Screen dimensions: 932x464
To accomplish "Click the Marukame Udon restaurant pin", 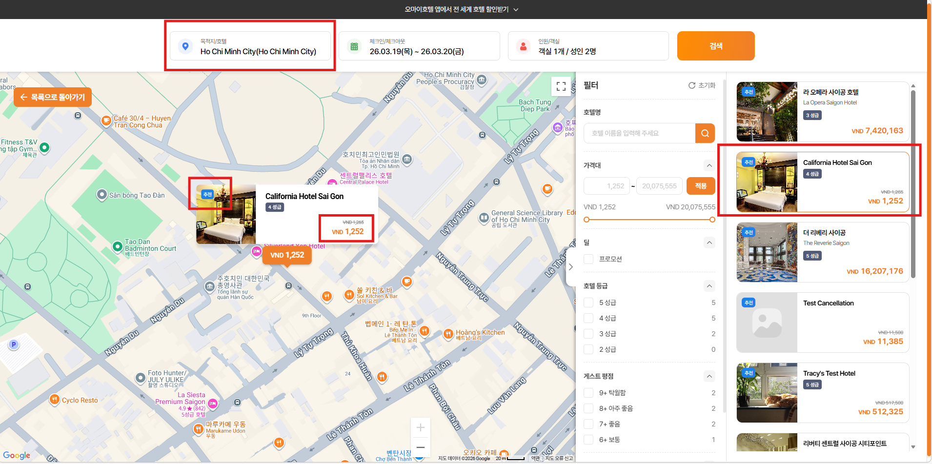I will [198, 429].
